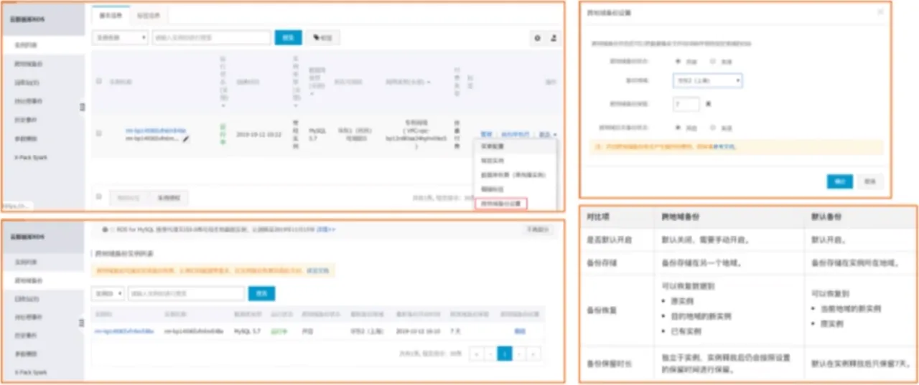Open the link in the backup list yellow notice
Screen dimensions: 919x385
[317, 271]
